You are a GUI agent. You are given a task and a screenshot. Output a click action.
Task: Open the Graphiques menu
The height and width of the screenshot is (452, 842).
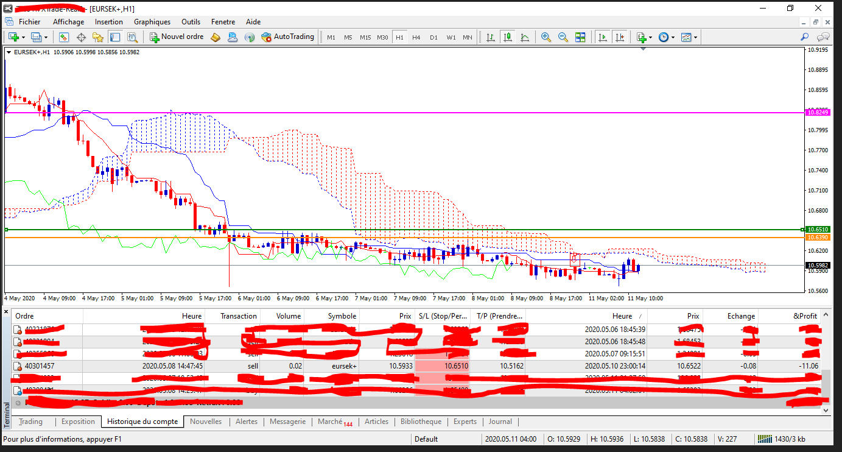click(152, 22)
